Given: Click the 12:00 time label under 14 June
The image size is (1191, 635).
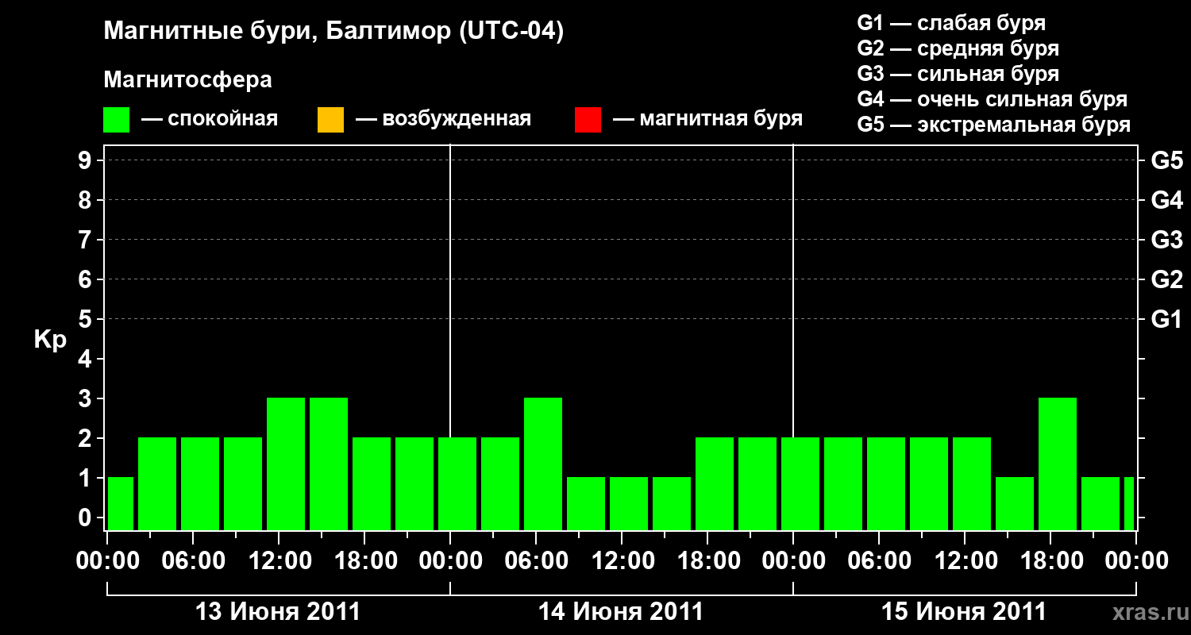Looking at the screenshot, I should [622, 561].
